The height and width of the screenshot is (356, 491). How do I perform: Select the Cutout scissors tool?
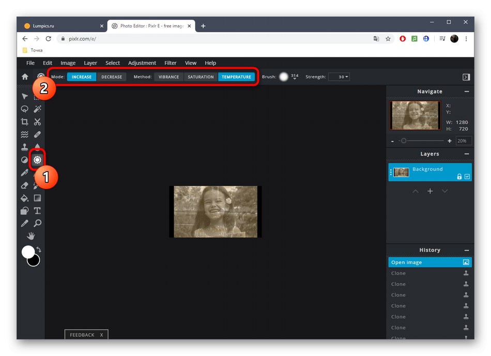click(37, 121)
